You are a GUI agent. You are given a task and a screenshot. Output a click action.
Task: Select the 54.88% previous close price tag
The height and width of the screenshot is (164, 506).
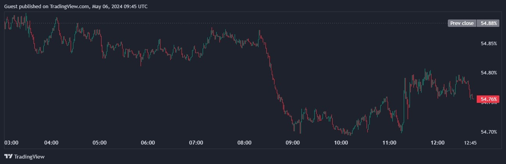(489, 23)
